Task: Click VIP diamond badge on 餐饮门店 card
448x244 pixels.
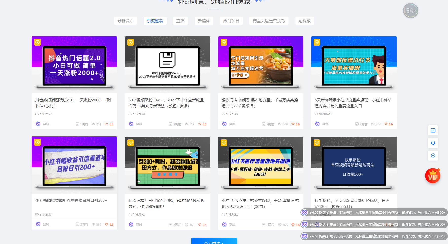Action: [x=224, y=42]
